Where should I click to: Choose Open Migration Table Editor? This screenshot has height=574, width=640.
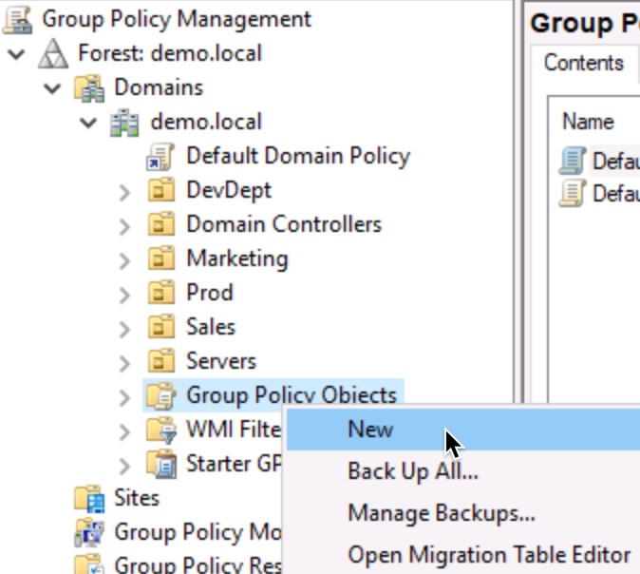(463, 555)
